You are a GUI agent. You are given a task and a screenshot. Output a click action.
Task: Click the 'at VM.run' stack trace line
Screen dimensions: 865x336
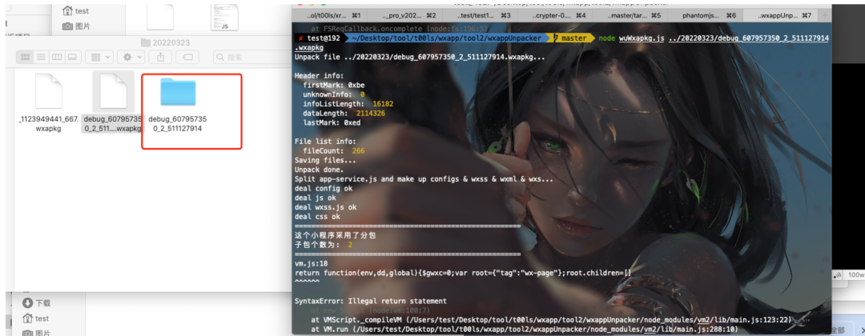[524, 330]
